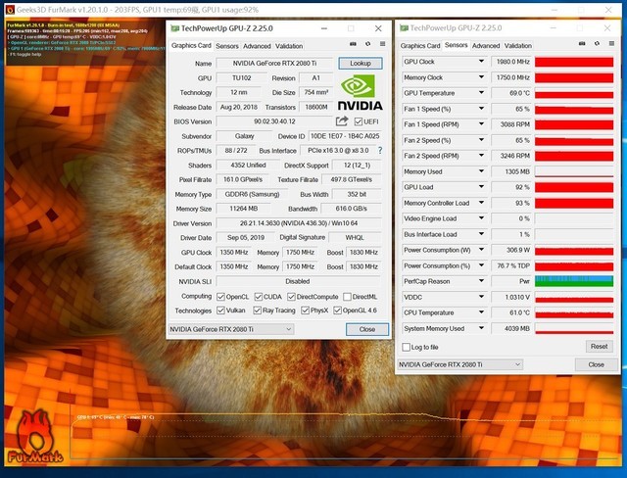Image resolution: width=627 pixels, height=478 pixels.
Task: Click the refresh icon in Sensors window
Action: click(597, 43)
